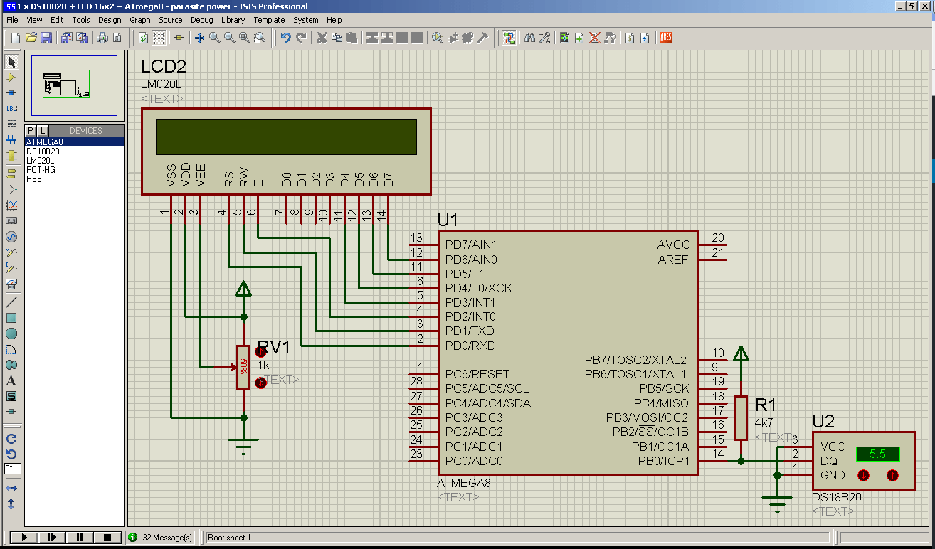Toggle false origin crosshair icon
The height and width of the screenshot is (549, 935).
point(179,38)
